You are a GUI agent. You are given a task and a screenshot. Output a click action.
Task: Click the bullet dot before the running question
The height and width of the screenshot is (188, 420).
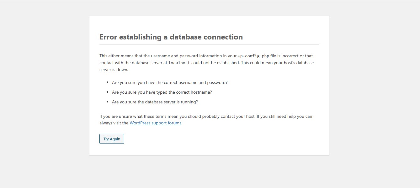pyautogui.click(x=108, y=102)
